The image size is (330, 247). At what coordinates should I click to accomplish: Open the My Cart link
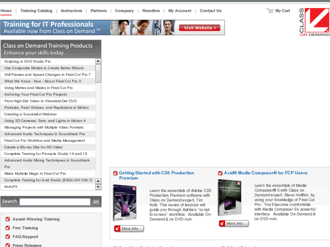[283, 11]
